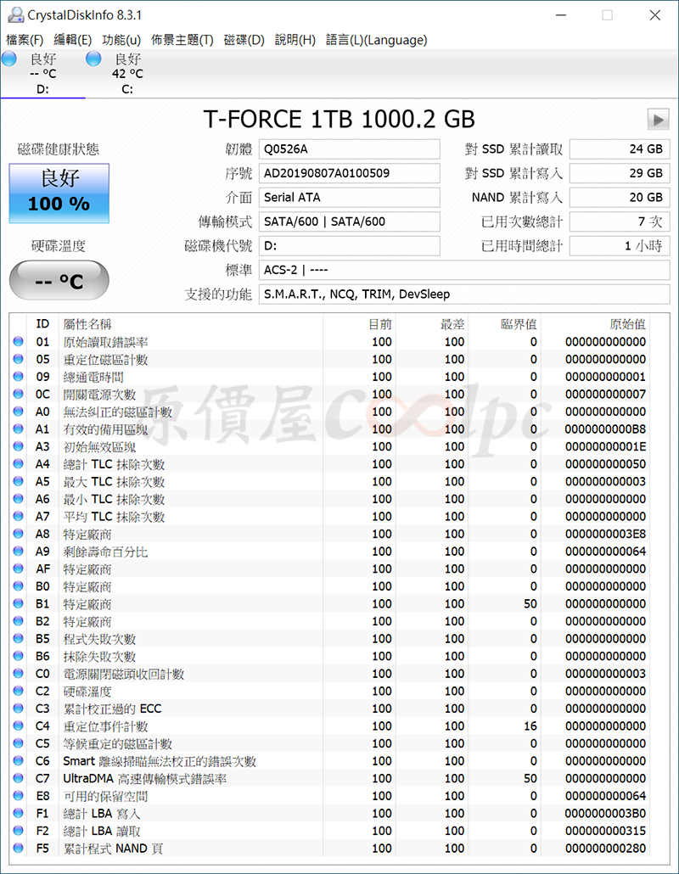679x874 pixels.
Task: Select the 總計 LBA 寫入 row
Action: coord(330,813)
